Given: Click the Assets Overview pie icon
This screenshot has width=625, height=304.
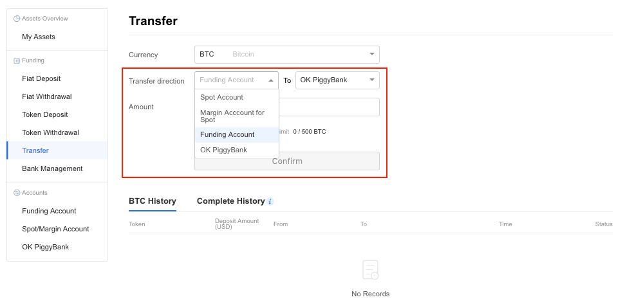Looking at the screenshot, I should pos(17,19).
